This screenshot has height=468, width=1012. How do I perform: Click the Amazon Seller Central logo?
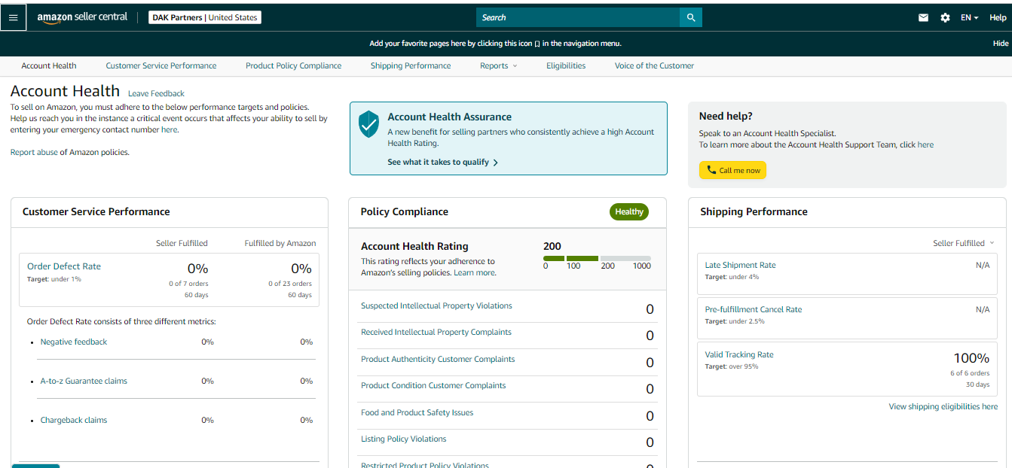click(82, 17)
